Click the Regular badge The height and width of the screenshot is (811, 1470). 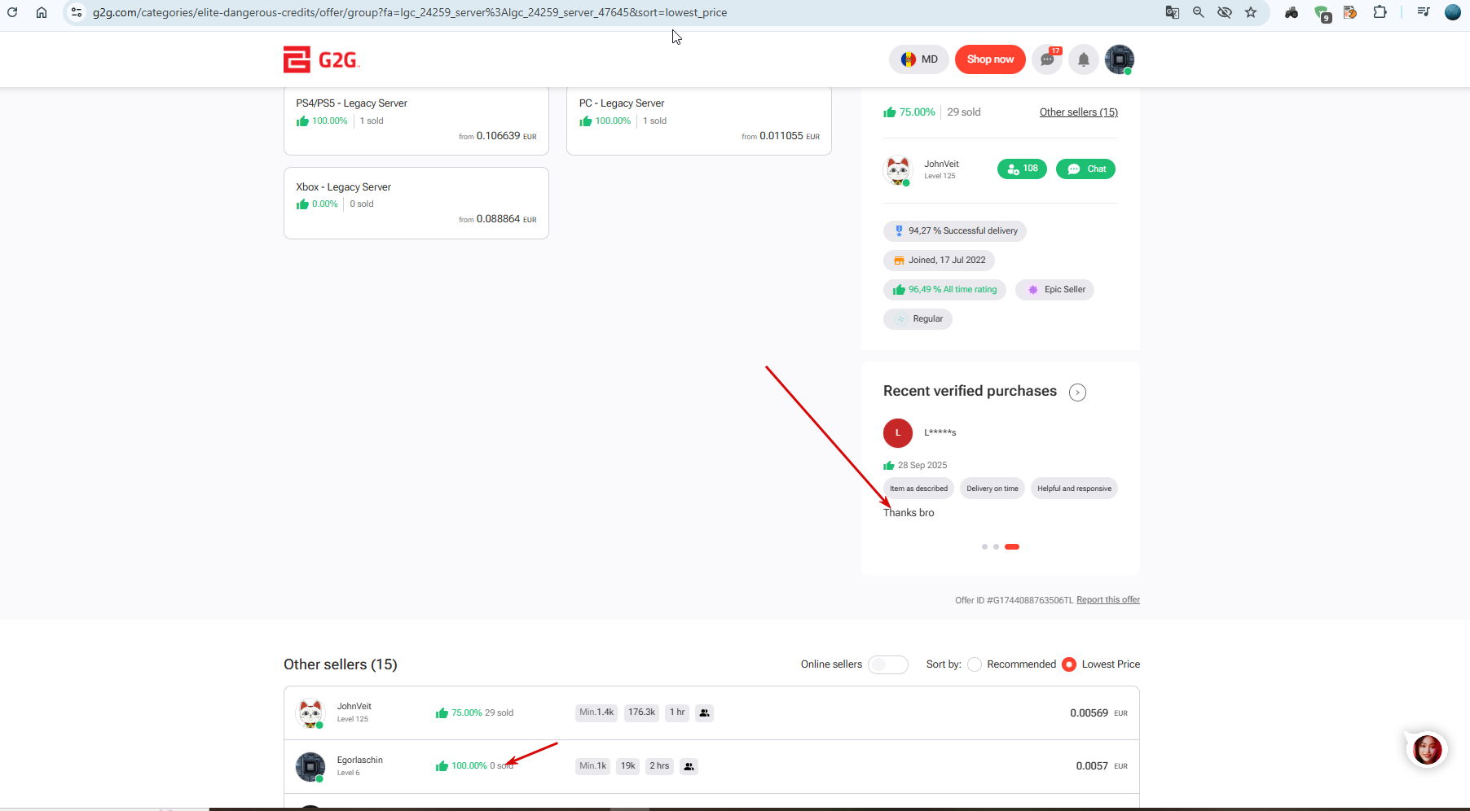point(918,319)
